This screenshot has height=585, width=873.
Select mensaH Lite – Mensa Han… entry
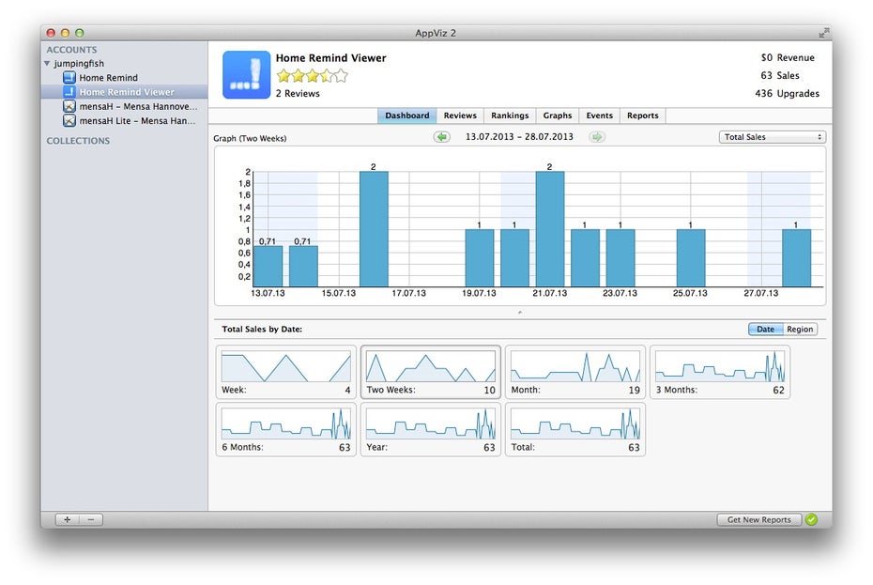pyautogui.click(x=125, y=120)
